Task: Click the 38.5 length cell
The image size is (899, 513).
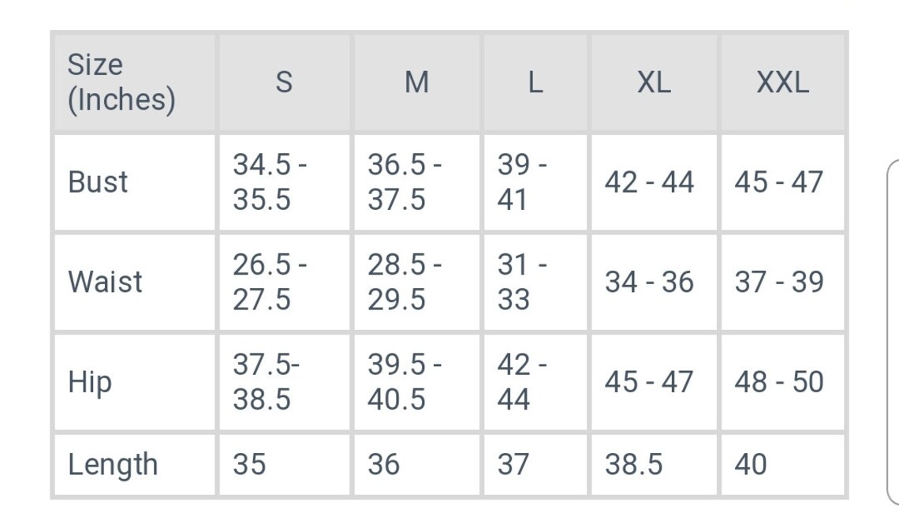Action: 655,464
